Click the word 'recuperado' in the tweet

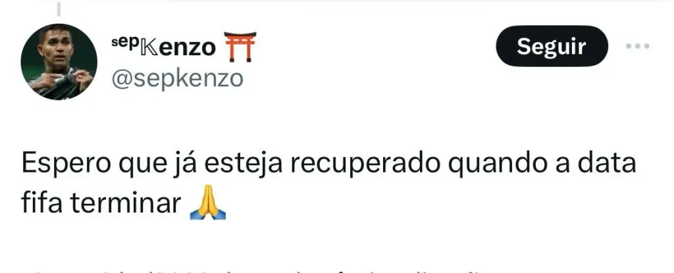click(365, 164)
